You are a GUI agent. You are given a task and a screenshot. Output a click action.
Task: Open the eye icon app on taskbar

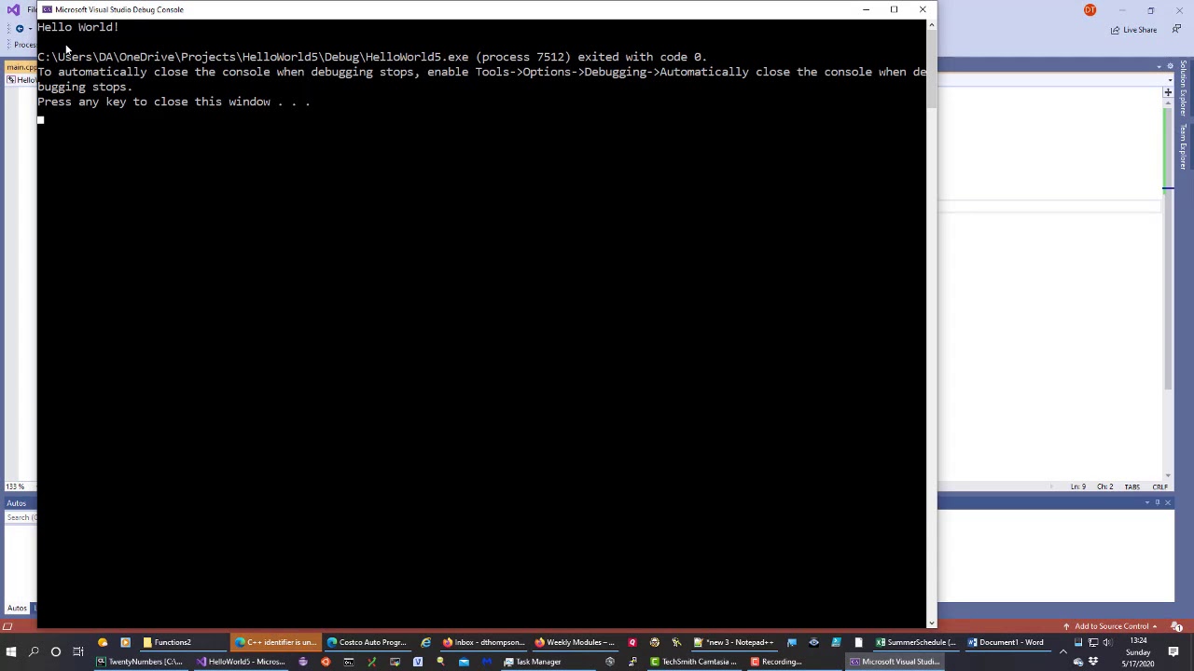pos(813,642)
